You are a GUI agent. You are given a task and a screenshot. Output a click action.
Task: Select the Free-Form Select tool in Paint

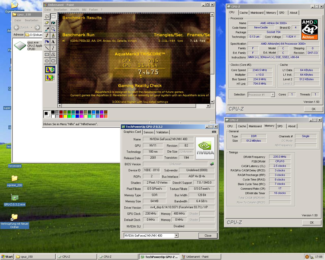point(47,17)
